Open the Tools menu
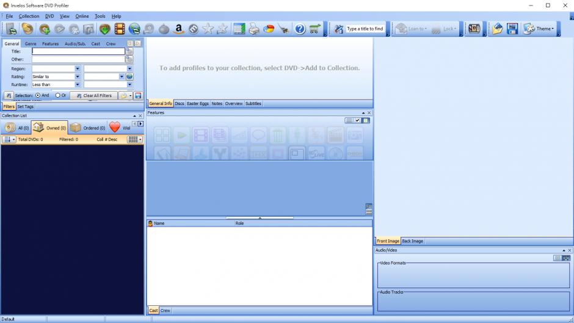Image resolution: width=574 pixels, height=323 pixels. [100, 16]
